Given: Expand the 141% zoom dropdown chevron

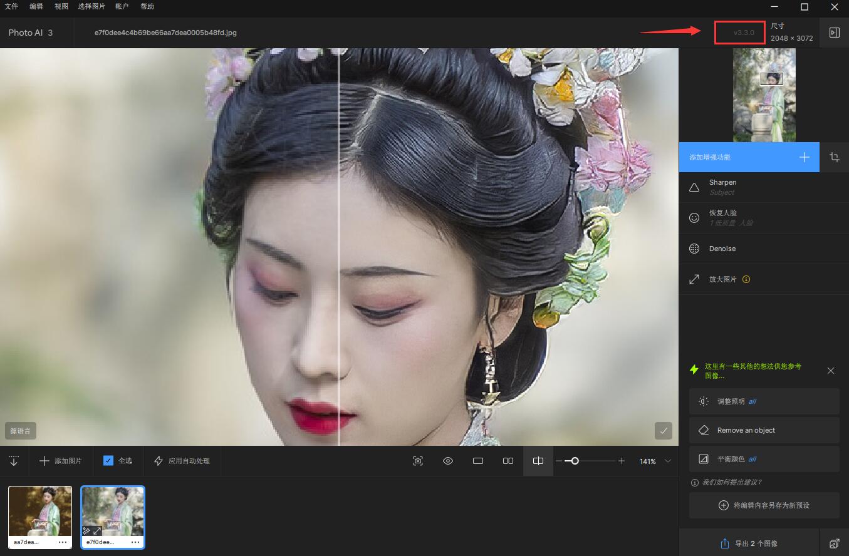Looking at the screenshot, I should coord(668,461).
